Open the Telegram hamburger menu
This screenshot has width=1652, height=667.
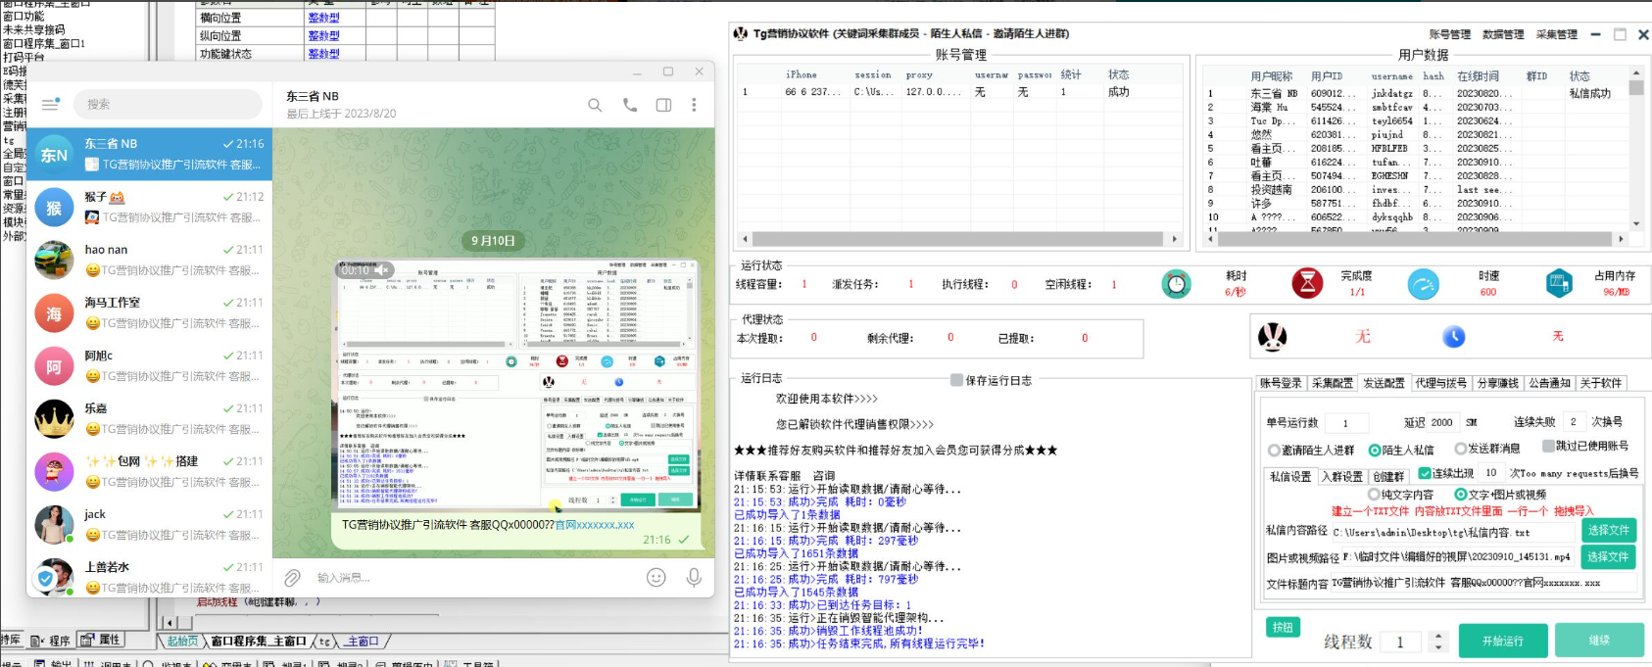pyautogui.click(x=51, y=104)
